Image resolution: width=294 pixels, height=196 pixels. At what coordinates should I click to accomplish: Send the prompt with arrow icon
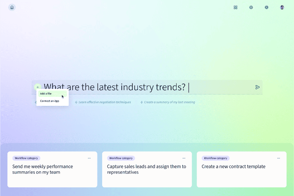(258, 87)
